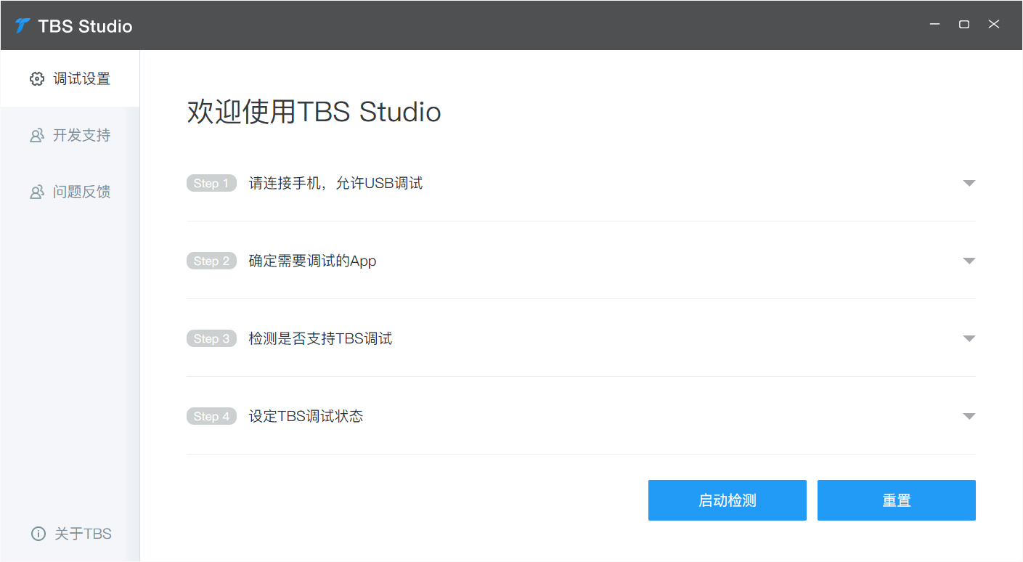Click the 欢迎使用TBS Studio heading
Viewport: 1023px width, 562px height.
pos(314,112)
